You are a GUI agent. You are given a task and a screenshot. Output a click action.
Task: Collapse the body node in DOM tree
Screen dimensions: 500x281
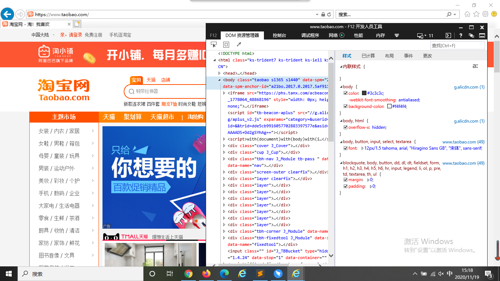(220, 80)
